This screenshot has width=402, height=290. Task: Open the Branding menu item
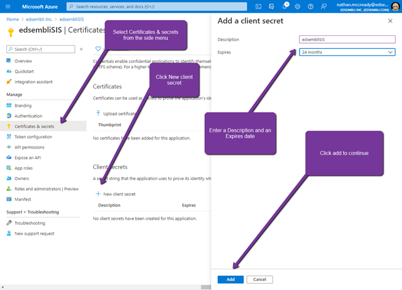point(23,105)
